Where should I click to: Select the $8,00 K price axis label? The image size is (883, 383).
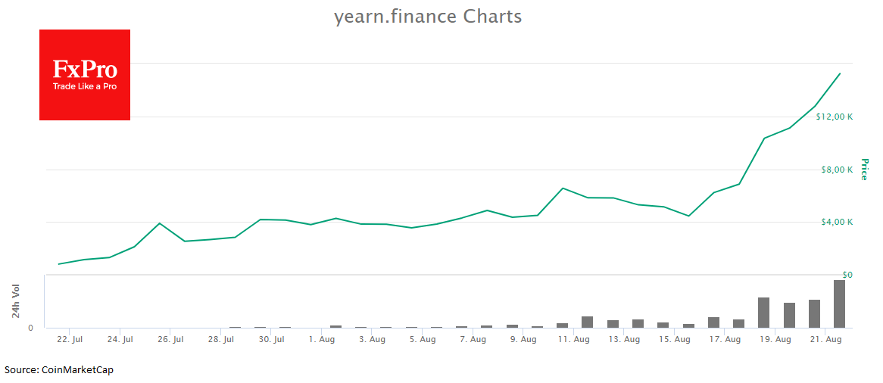837,170
